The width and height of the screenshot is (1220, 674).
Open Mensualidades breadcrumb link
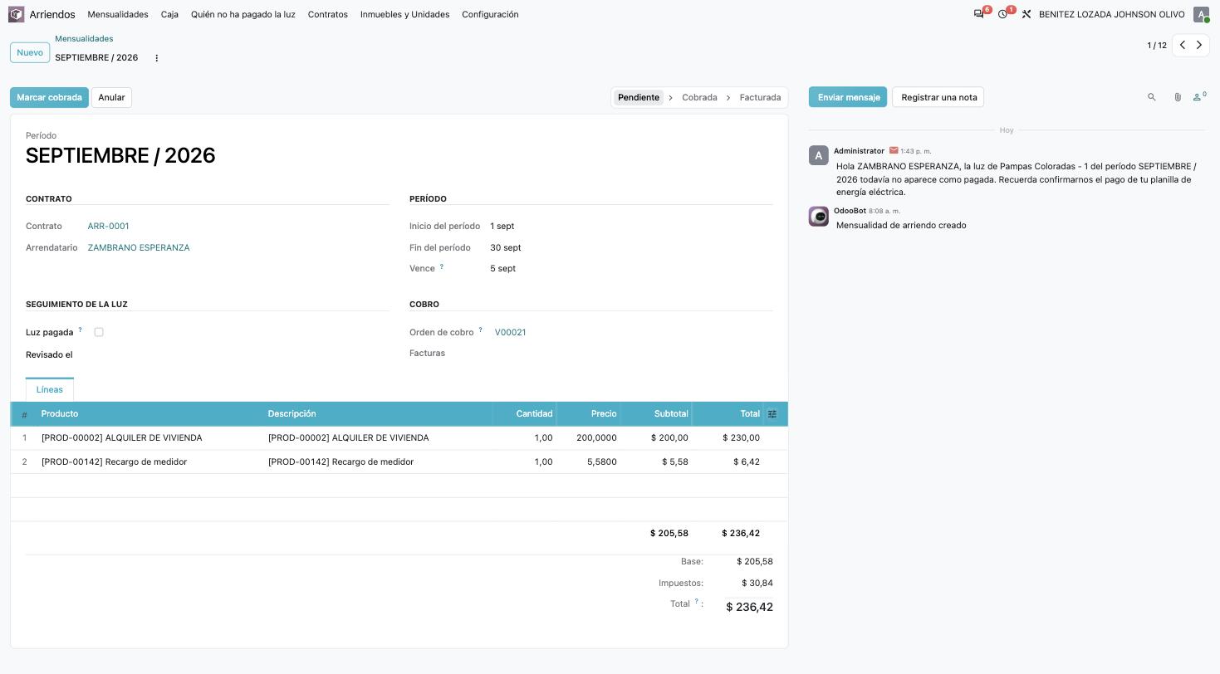(84, 38)
